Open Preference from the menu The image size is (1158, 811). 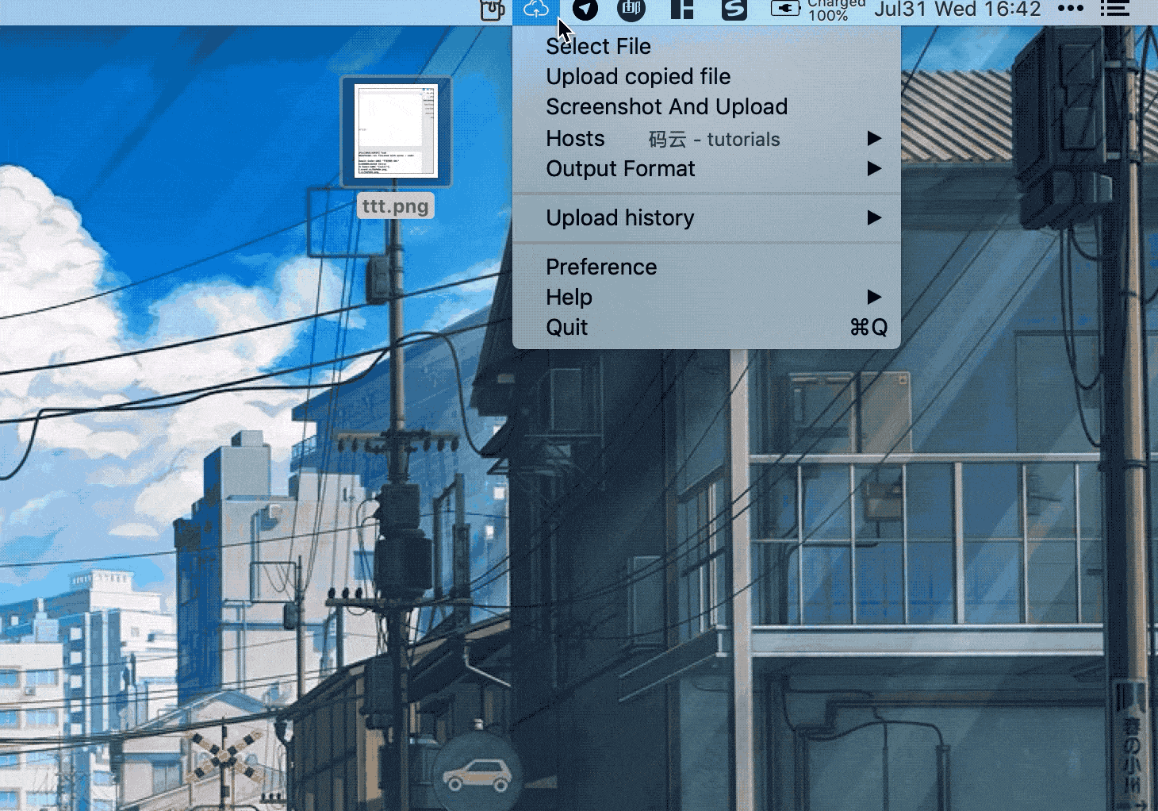point(707,267)
